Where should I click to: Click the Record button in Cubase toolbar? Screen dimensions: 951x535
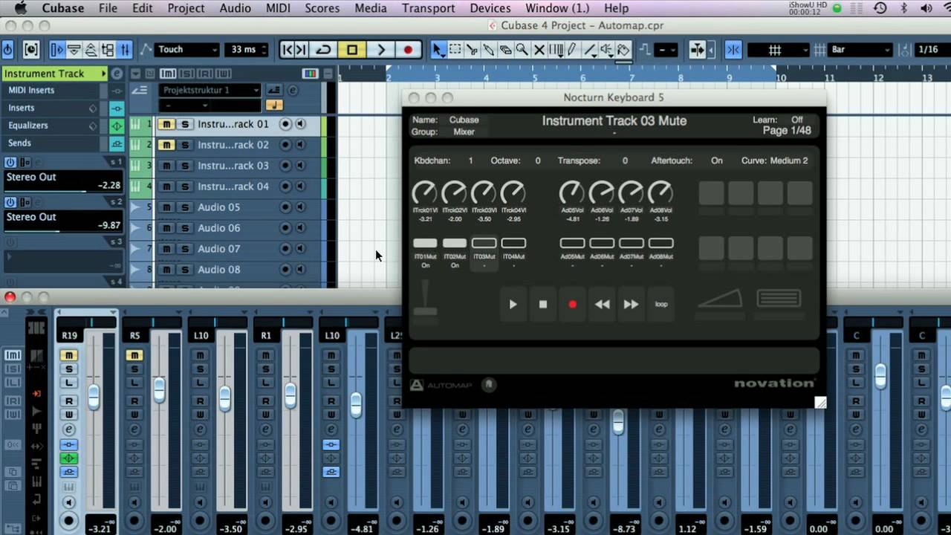tap(408, 50)
